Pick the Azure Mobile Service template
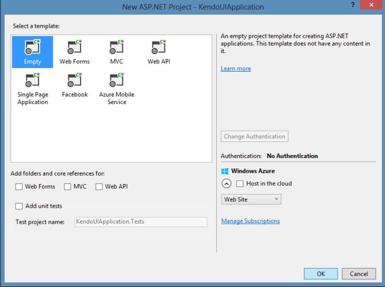 click(x=117, y=89)
